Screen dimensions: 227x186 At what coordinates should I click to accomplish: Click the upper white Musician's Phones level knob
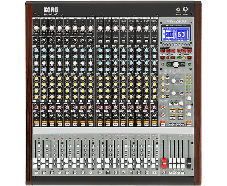(173, 81)
